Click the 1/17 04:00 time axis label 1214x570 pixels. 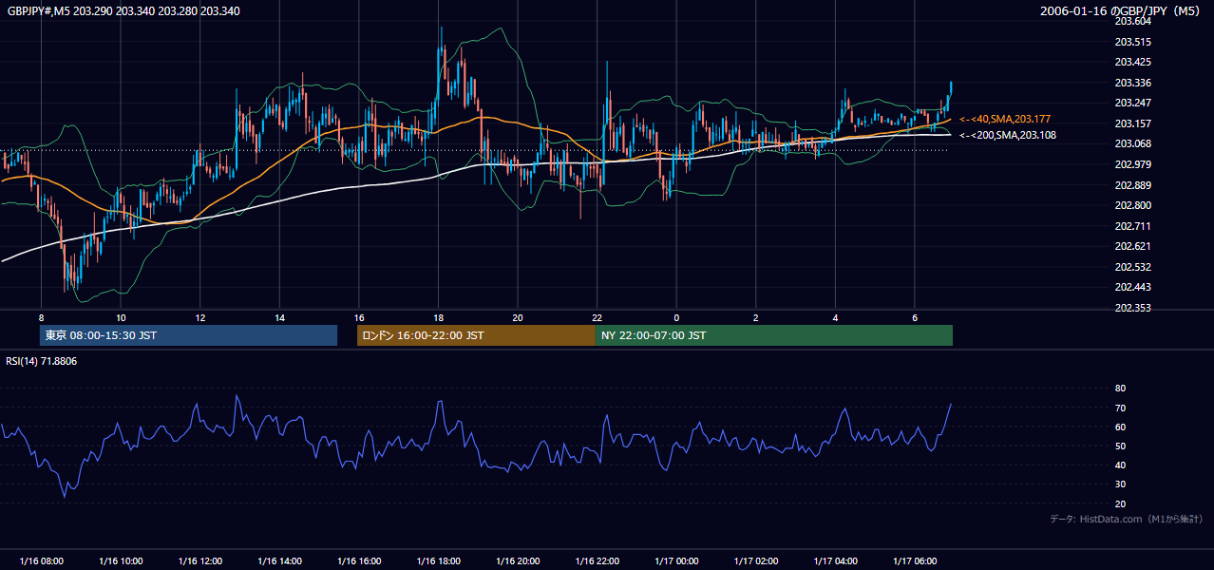(x=835, y=561)
